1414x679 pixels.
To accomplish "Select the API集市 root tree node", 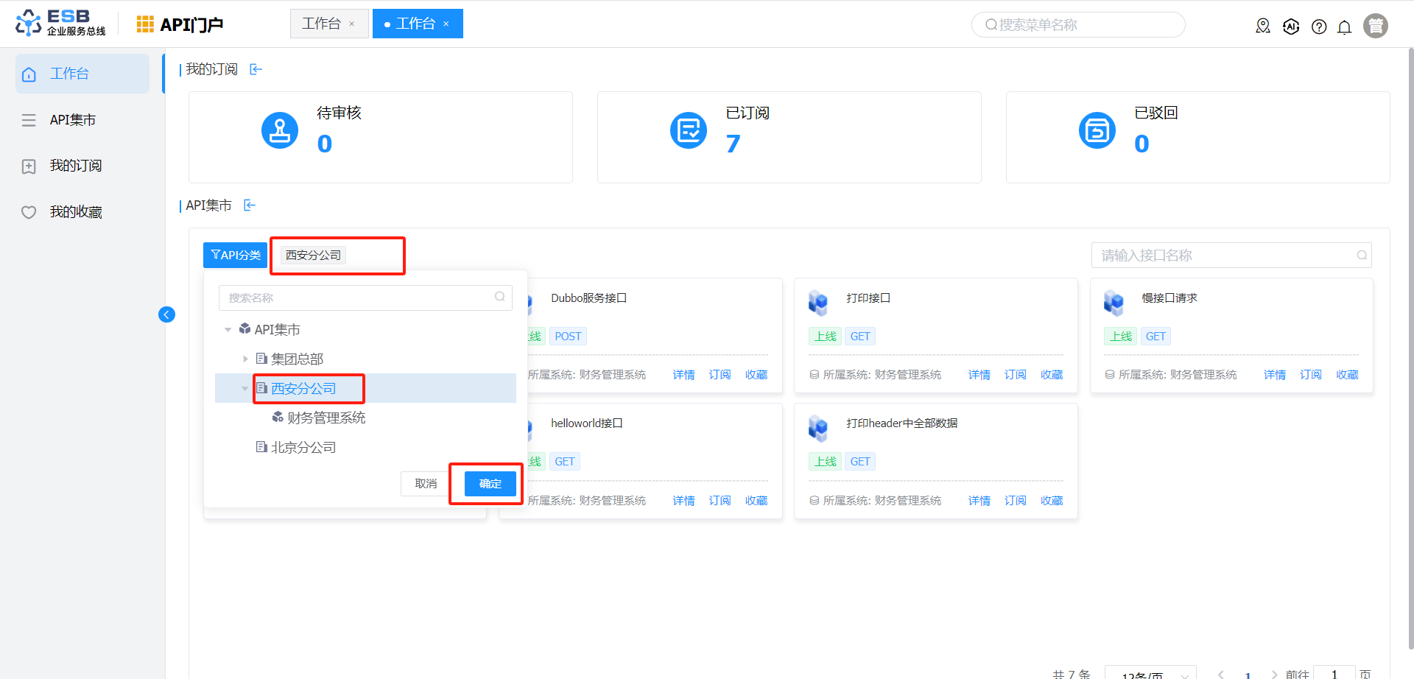I will click(x=278, y=329).
